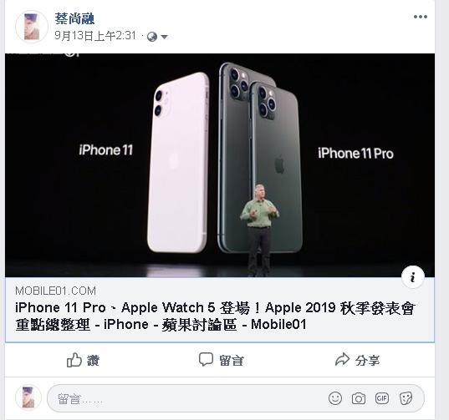Screen dimensions: 449x420
Task: Click the globe public-privacy icon
Action: (x=152, y=37)
